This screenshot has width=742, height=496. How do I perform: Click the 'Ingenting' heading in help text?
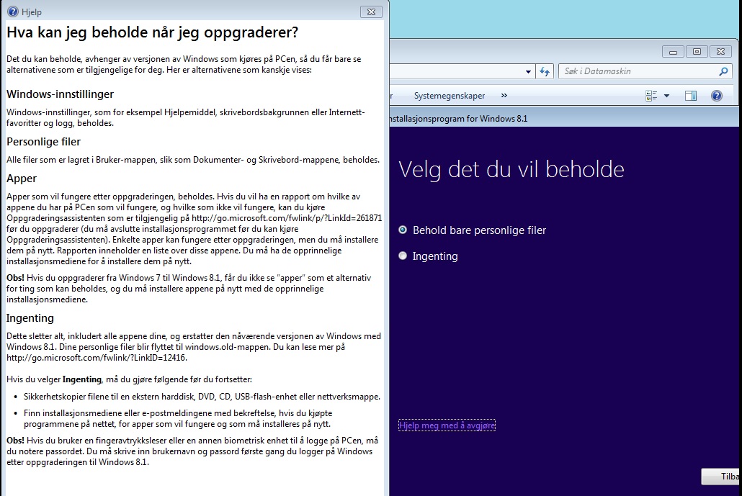[x=30, y=317]
